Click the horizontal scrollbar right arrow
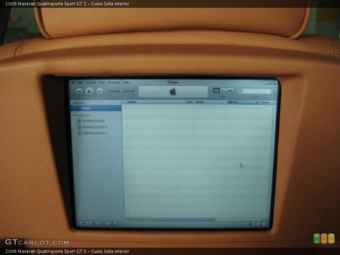The height and width of the screenshot is (255, 340). [x=264, y=219]
